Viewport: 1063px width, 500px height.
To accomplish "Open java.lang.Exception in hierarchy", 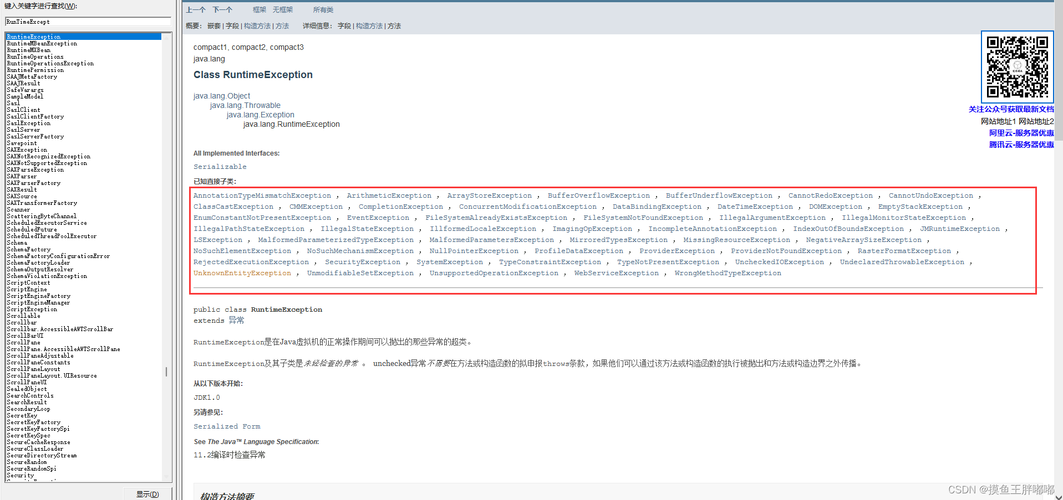I will point(261,115).
